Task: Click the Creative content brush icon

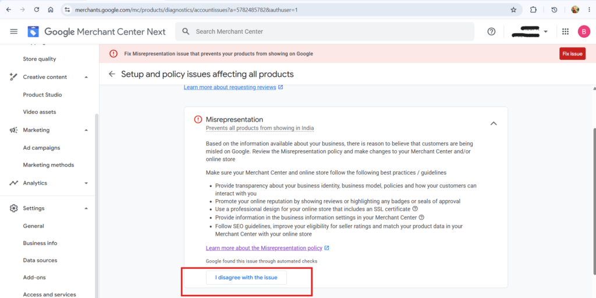Action: (14, 77)
